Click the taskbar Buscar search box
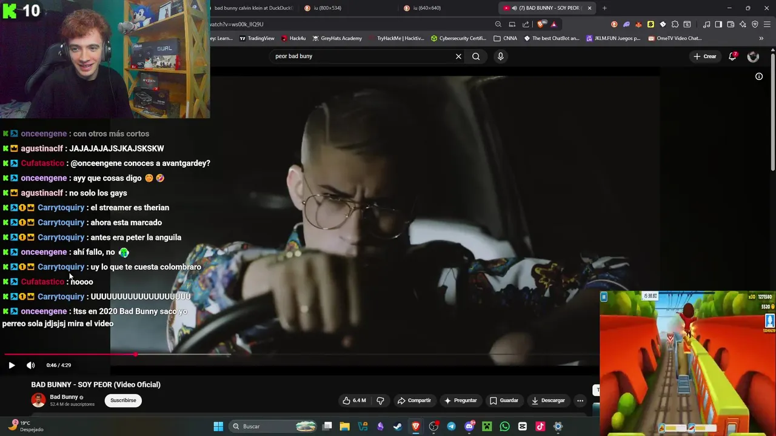 274,426
